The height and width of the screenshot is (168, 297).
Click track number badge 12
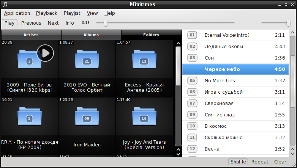[192, 149]
